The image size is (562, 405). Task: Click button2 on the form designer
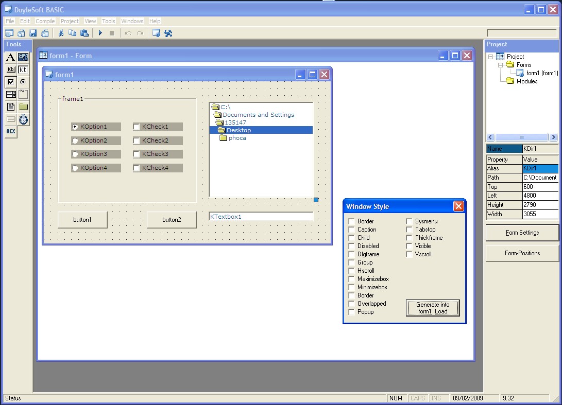[172, 220]
